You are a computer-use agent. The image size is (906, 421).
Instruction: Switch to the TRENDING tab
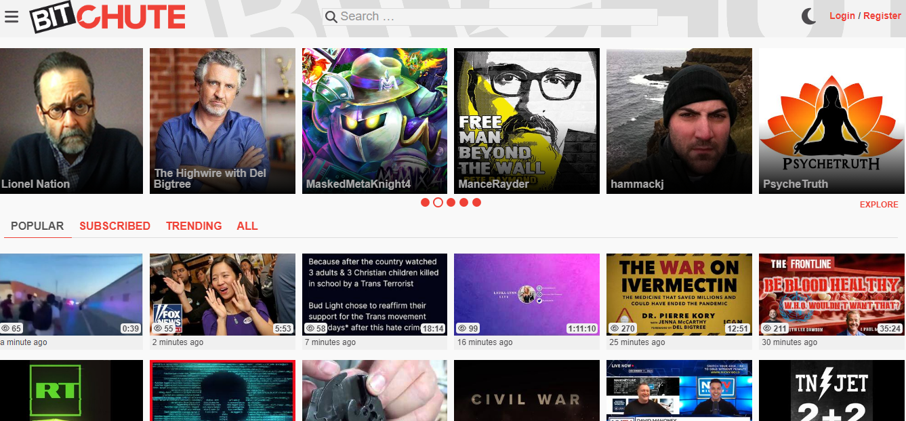(x=194, y=226)
